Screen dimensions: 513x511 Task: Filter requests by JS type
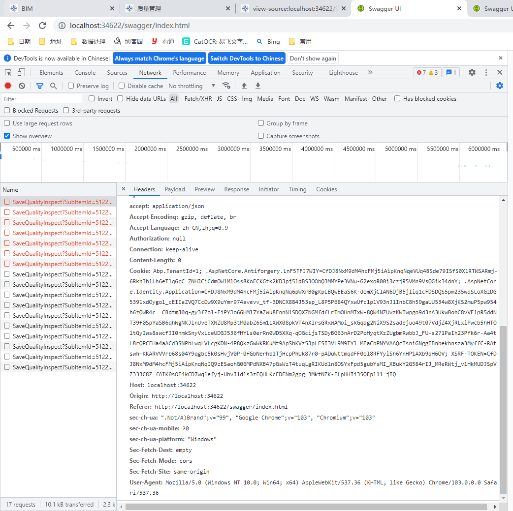click(219, 99)
